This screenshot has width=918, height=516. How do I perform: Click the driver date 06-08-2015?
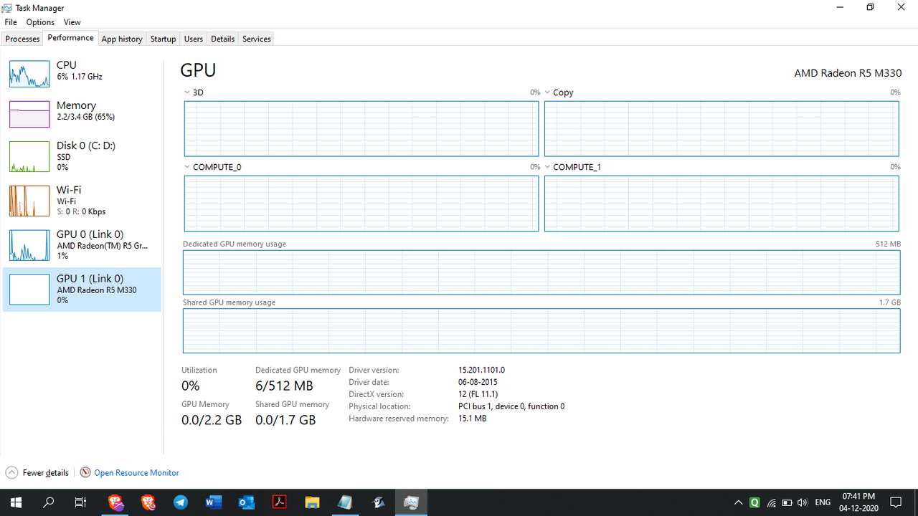(x=478, y=383)
